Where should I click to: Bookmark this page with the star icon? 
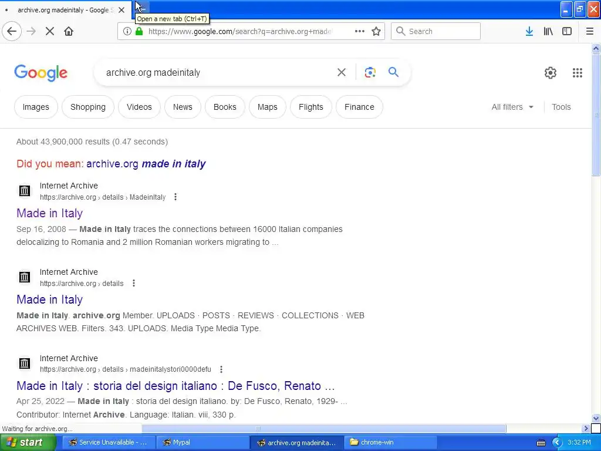376,32
